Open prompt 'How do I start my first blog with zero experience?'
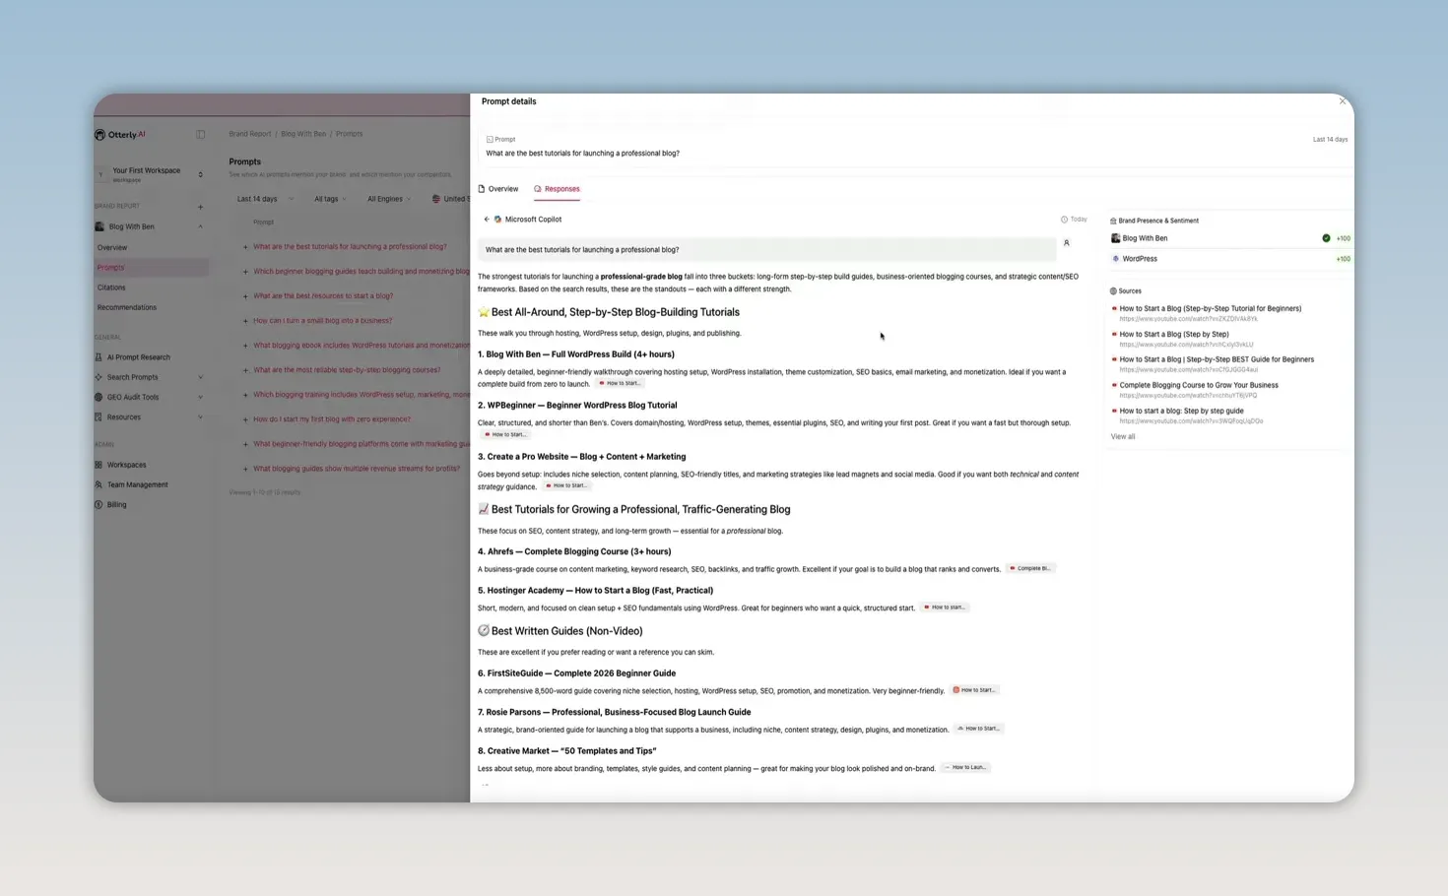This screenshot has height=896, width=1448. [332, 419]
